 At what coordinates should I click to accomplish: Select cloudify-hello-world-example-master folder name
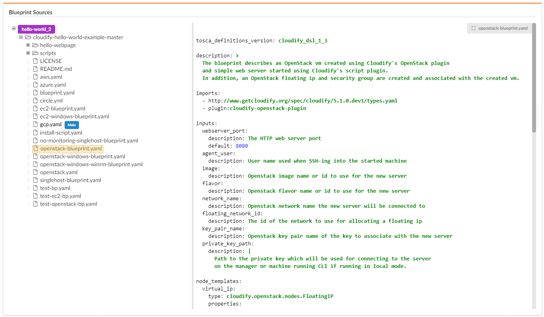tap(78, 37)
